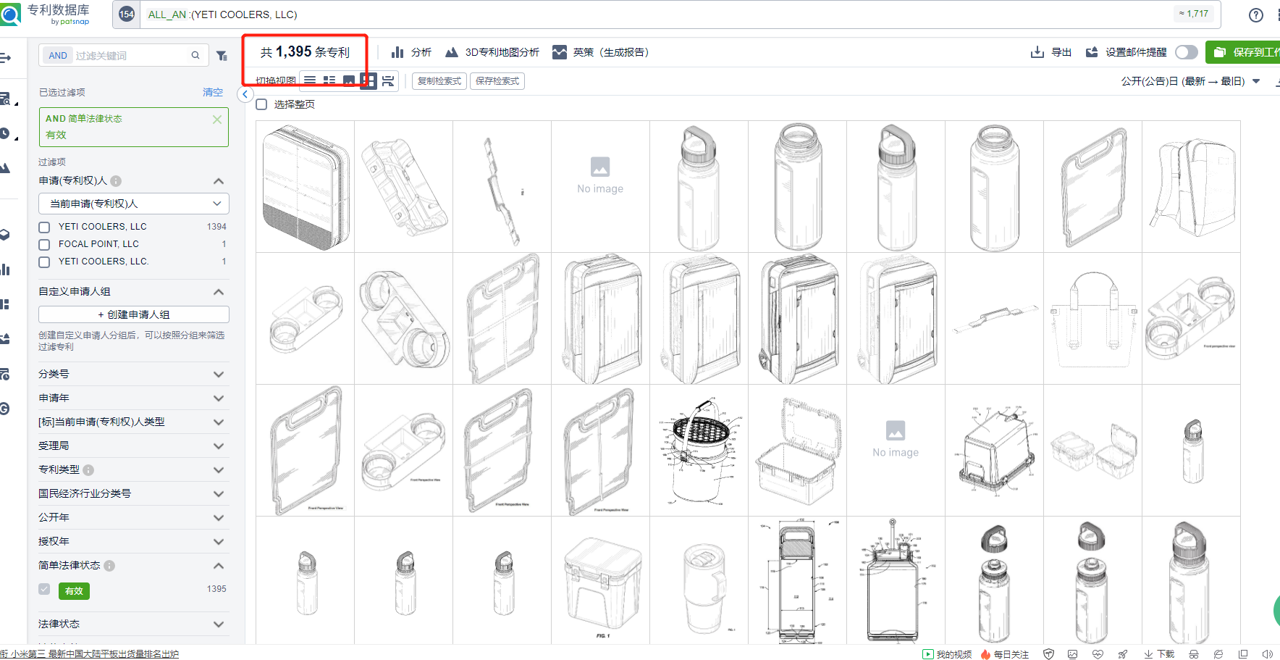The width and height of the screenshot is (1280, 660).
Task: Enable the email alert toggle switch
Action: coord(1185,52)
